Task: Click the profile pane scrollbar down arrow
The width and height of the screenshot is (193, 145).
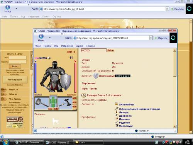Action: point(174,126)
